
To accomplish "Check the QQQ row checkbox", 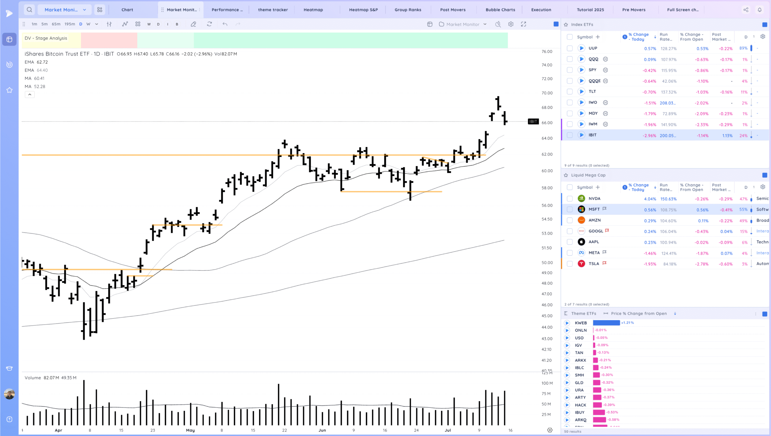I will click(x=570, y=59).
